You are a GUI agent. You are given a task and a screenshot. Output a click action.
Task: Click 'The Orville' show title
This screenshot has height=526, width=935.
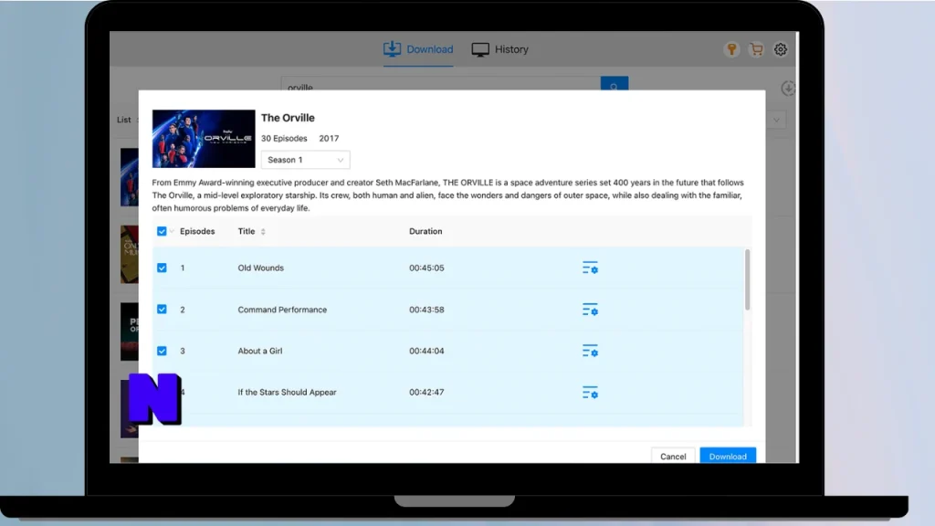[x=288, y=118]
